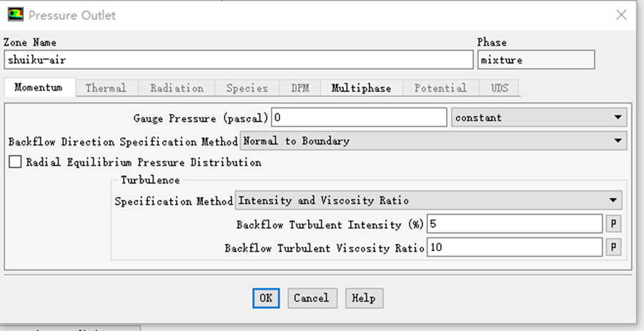644x331 pixels.
Task: Open Turbulence Specification Method dropdown
Action: [429, 201]
